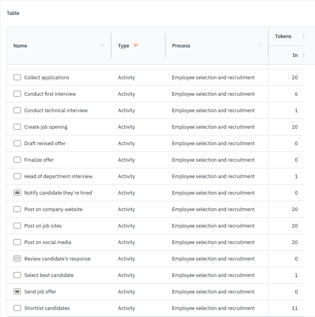
Task: Open the Draft revised offer activity
Action: click(45, 143)
